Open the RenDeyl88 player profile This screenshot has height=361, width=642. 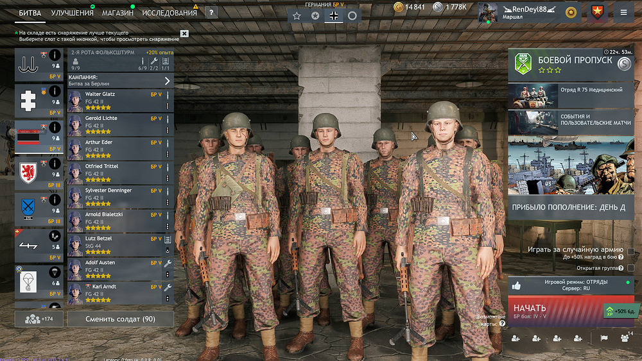pyautogui.click(x=528, y=13)
